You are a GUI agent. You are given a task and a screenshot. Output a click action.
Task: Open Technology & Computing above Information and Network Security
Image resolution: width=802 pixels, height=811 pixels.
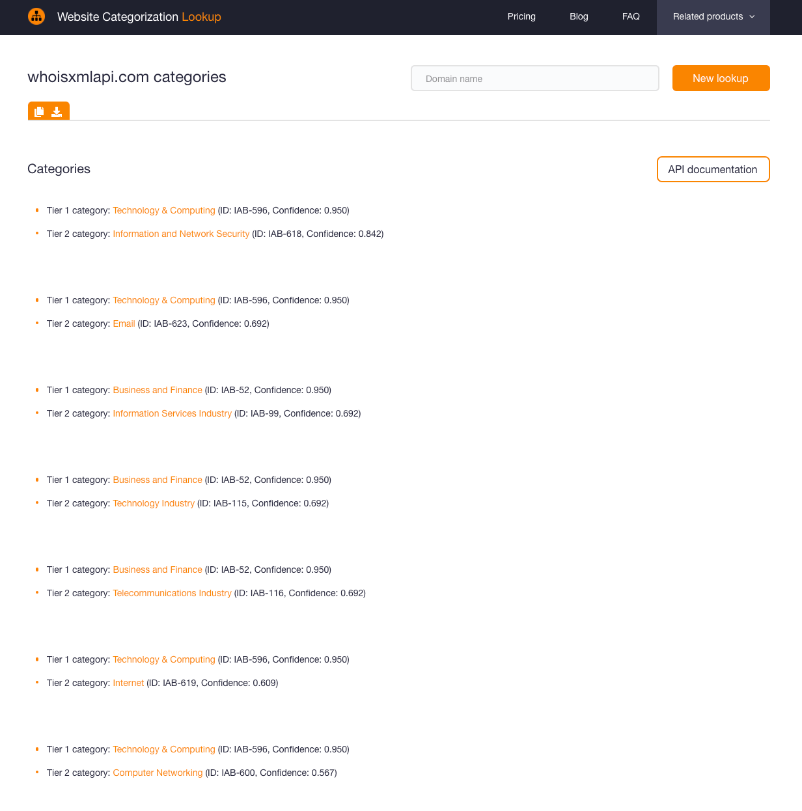(164, 210)
